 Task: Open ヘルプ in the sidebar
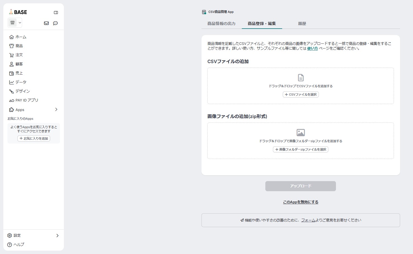(x=16, y=244)
